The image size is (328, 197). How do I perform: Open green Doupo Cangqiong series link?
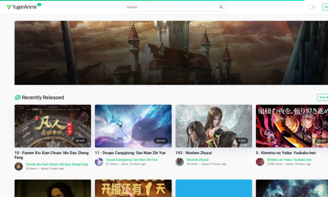(x=132, y=160)
